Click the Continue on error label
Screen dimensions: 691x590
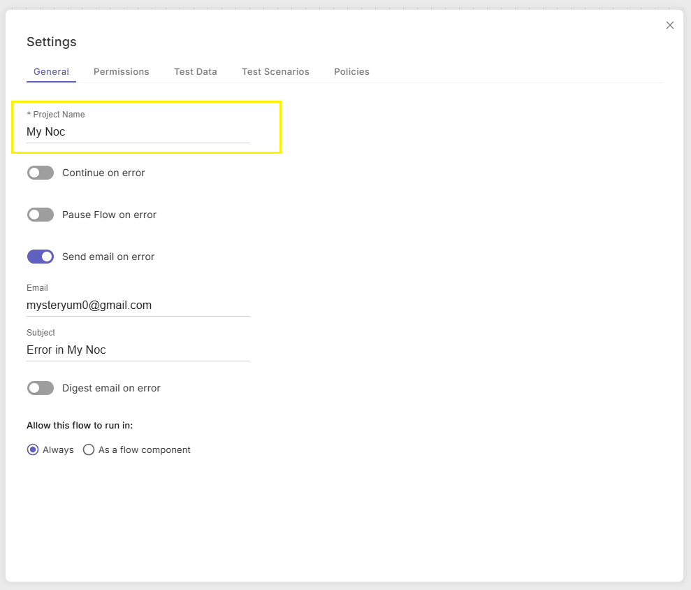(x=103, y=173)
